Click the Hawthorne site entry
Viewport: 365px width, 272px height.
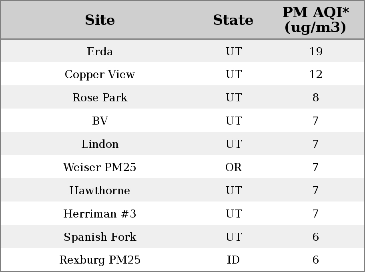[x=100, y=190]
